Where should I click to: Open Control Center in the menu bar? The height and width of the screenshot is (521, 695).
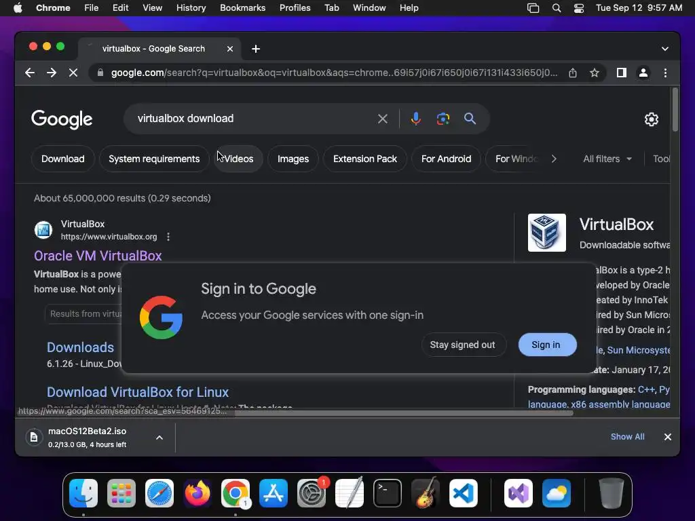click(578, 8)
